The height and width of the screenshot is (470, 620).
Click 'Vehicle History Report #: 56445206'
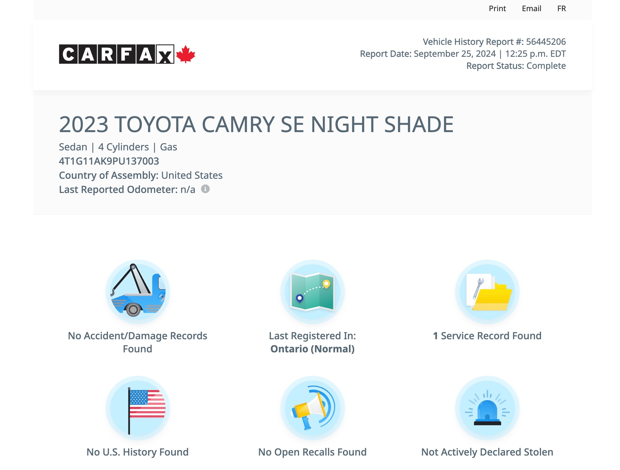pyautogui.click(x=494, y=41)
